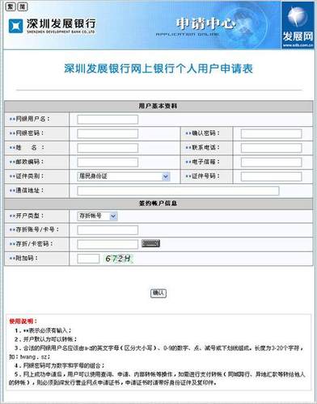Select the 电子信箱 input field
The image size is (317, 404).
271,162
